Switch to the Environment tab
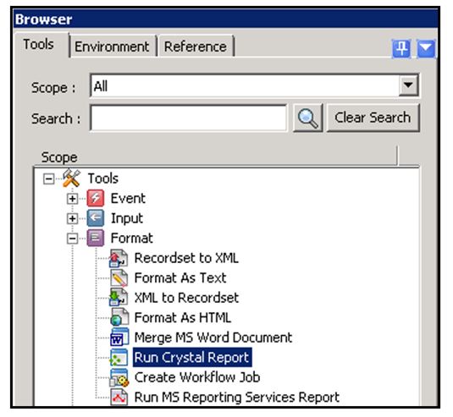This screenshot has height=417, width=453. click(x=112, y=47)
